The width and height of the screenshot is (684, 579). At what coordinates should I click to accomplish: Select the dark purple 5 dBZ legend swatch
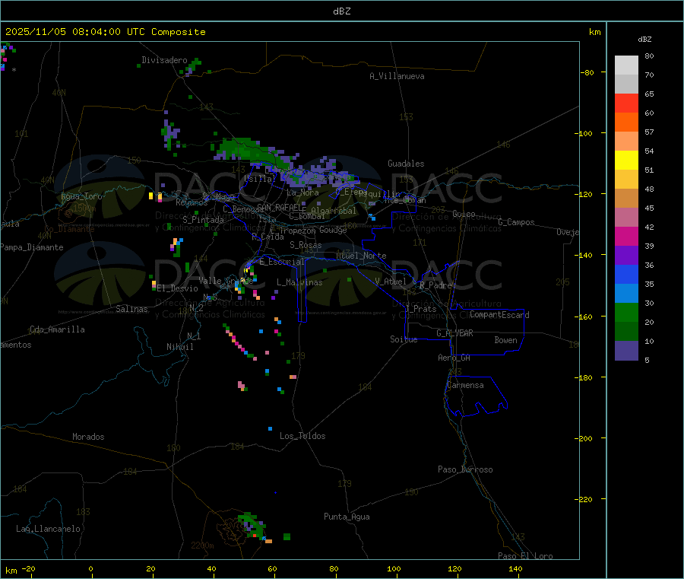(x=626, y=351)
